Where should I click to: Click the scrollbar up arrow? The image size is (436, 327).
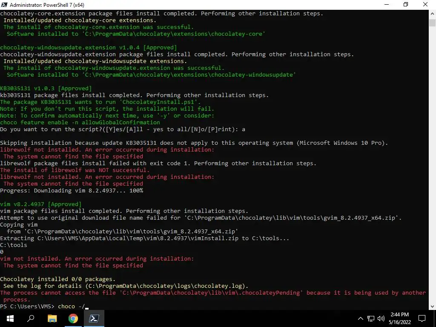coord(432,13)
